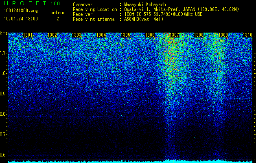Select the 1301 time marker
This screenshot has height=163, width=256.
point(28,35)
